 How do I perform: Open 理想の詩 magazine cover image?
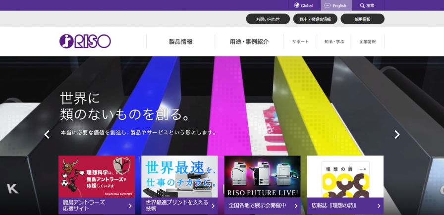[x=345, y=176]
